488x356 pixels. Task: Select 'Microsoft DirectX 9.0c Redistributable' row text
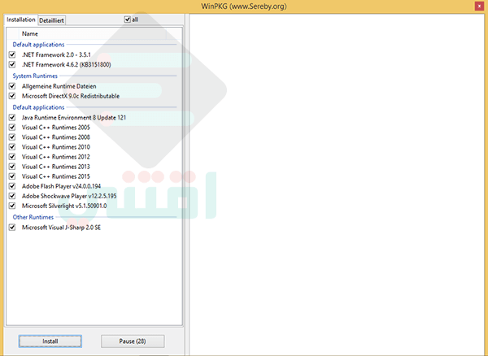point(71,96)
